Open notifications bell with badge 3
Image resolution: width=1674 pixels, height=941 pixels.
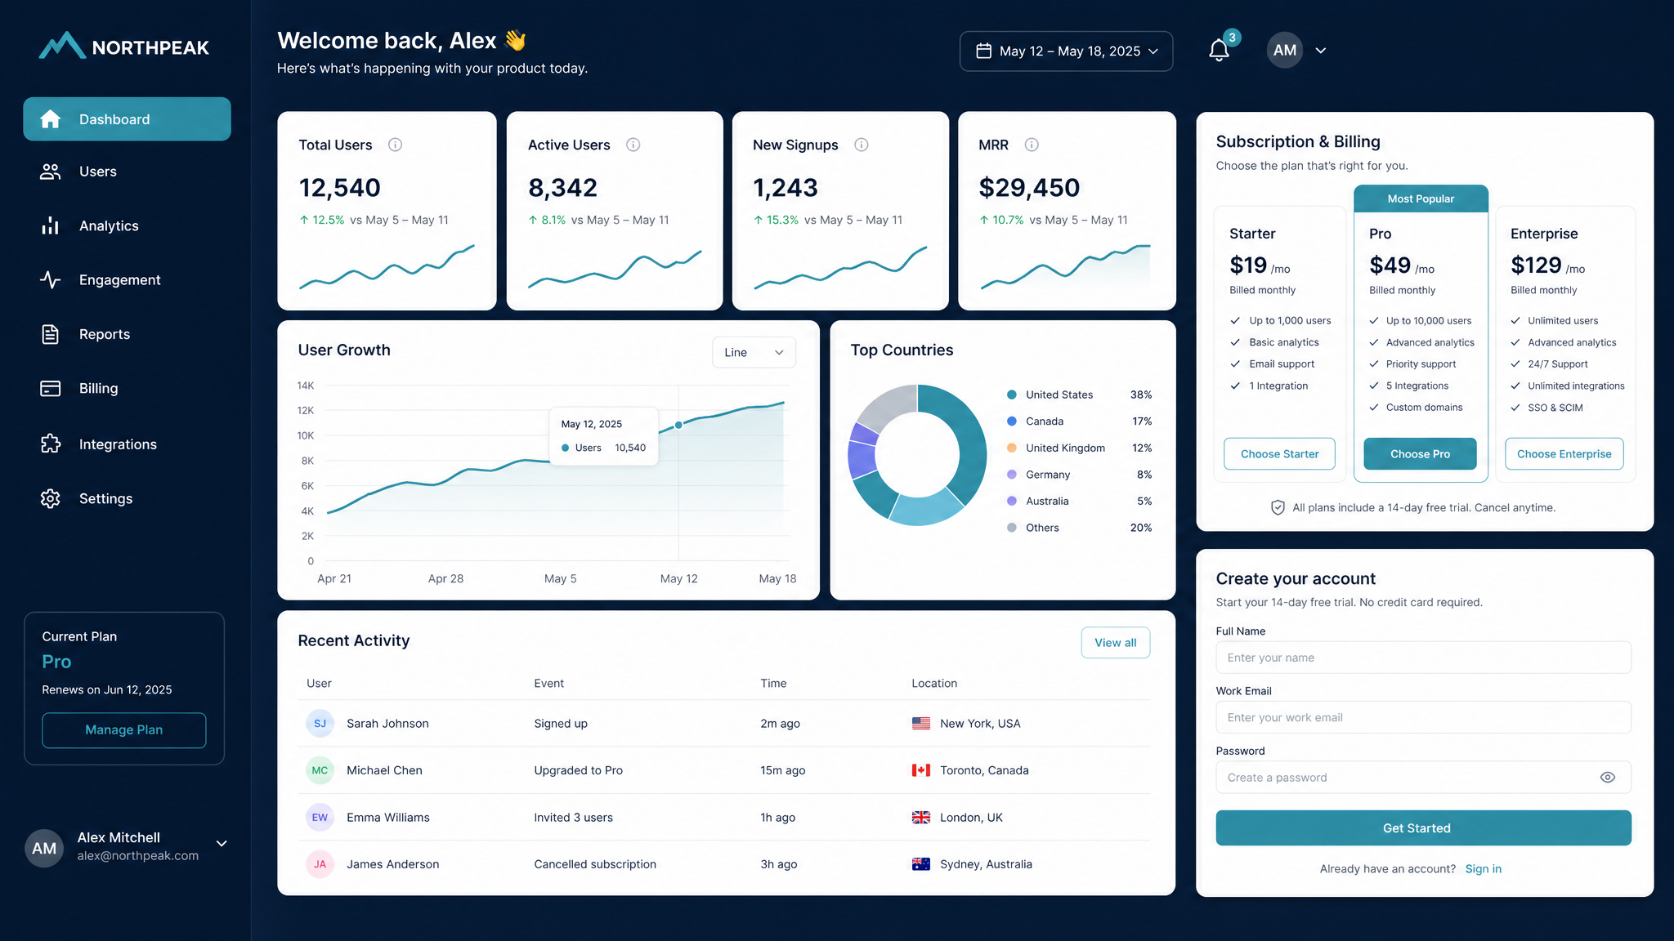coord(1220,50)
